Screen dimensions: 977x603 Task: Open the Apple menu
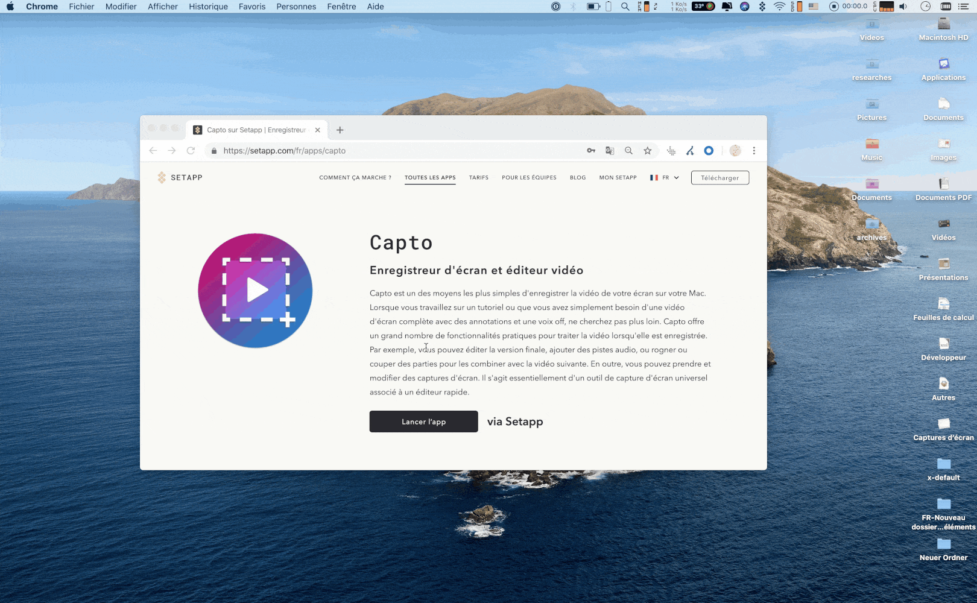10,7
